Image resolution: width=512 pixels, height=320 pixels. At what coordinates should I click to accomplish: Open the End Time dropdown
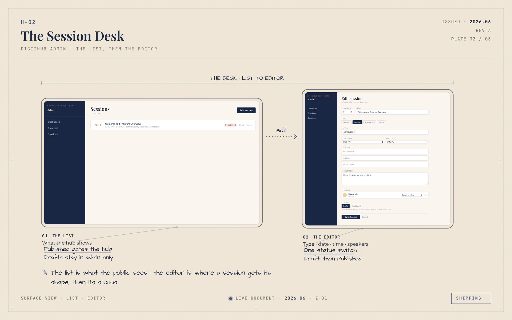(x=407, y=142)
